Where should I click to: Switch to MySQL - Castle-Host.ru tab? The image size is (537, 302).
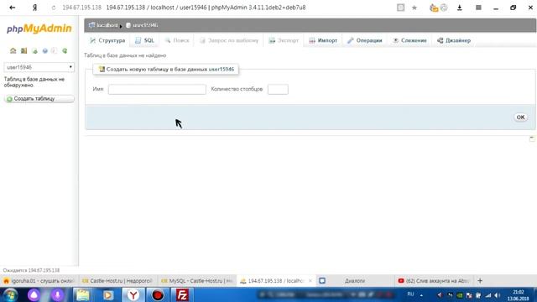197,281
